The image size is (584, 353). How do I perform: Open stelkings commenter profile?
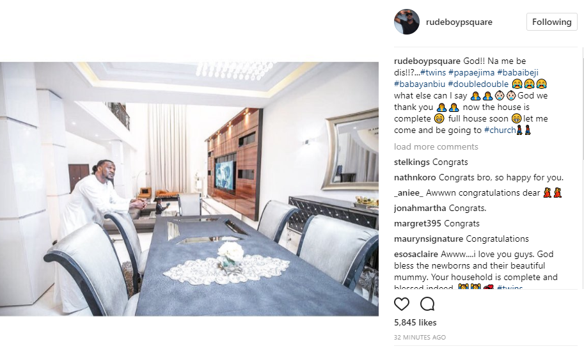coord(412,162)
